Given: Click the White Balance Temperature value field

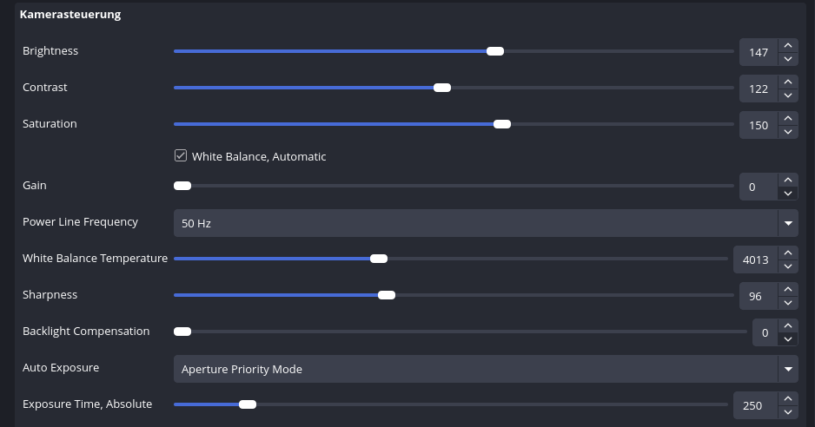Looking at the screenshot, I should coord(754,259).
